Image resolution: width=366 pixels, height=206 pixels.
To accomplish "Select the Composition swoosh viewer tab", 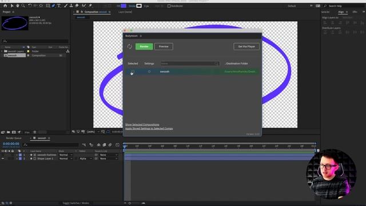I will [x=96, y=12].
